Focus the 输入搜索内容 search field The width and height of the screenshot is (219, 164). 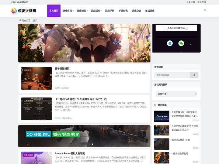tap(172, 75)
